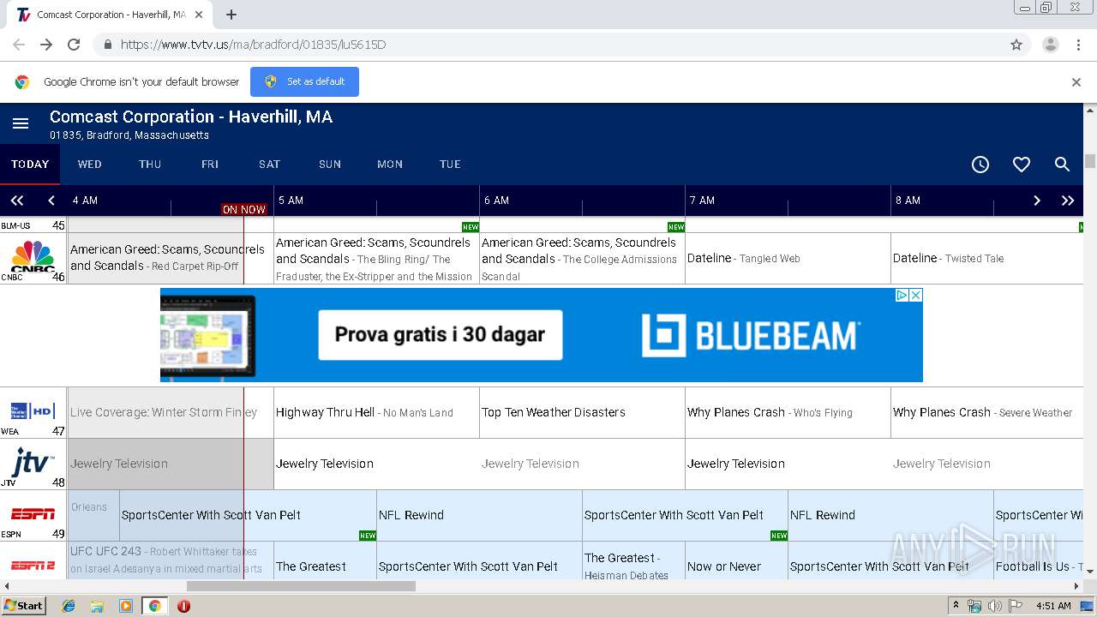Open Highway Thru Hell listing
Image resolution: width=1097 pixels, height=617 pixels.
[376, 412]
